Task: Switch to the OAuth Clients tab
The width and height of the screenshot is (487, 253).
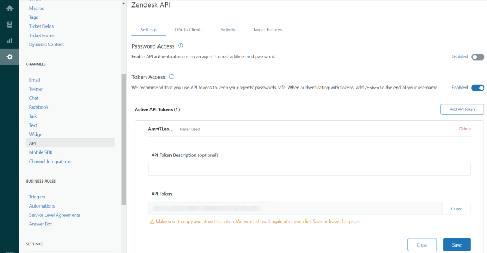Action: point(188,30)
